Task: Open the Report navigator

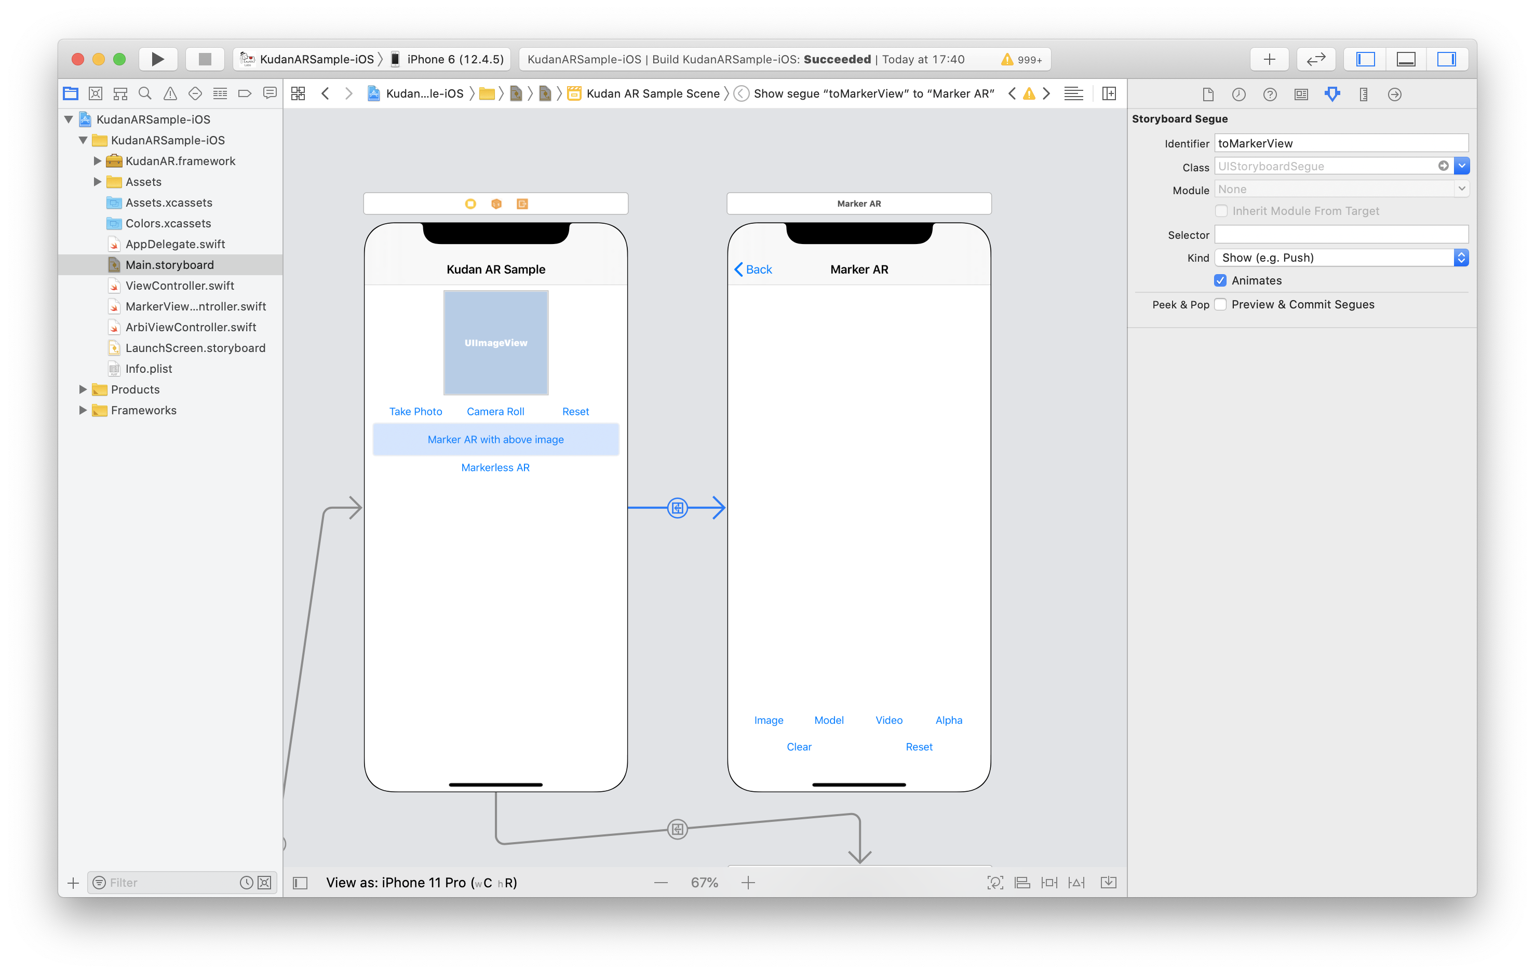Action: point(270,93)
